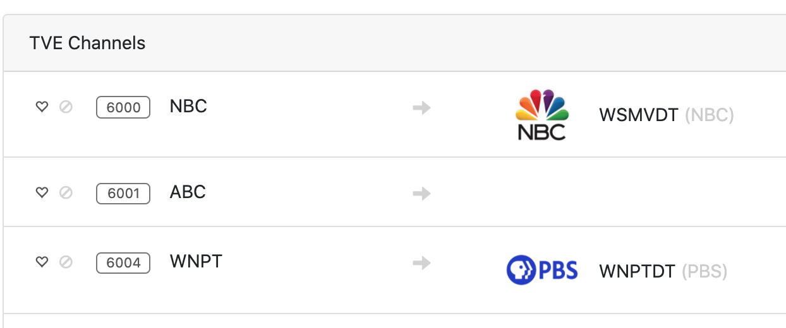The image size is (786, 328).
Task: Select the NBC channel name
Action: click(188, 107)
